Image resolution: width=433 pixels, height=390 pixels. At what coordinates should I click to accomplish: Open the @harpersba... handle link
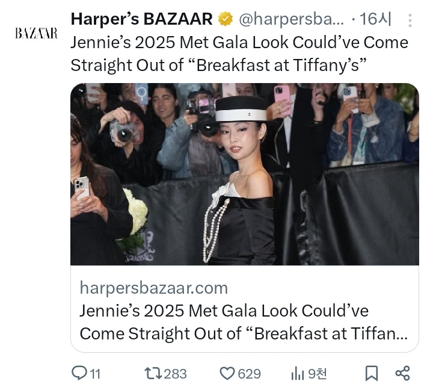[x=291, y=20]
